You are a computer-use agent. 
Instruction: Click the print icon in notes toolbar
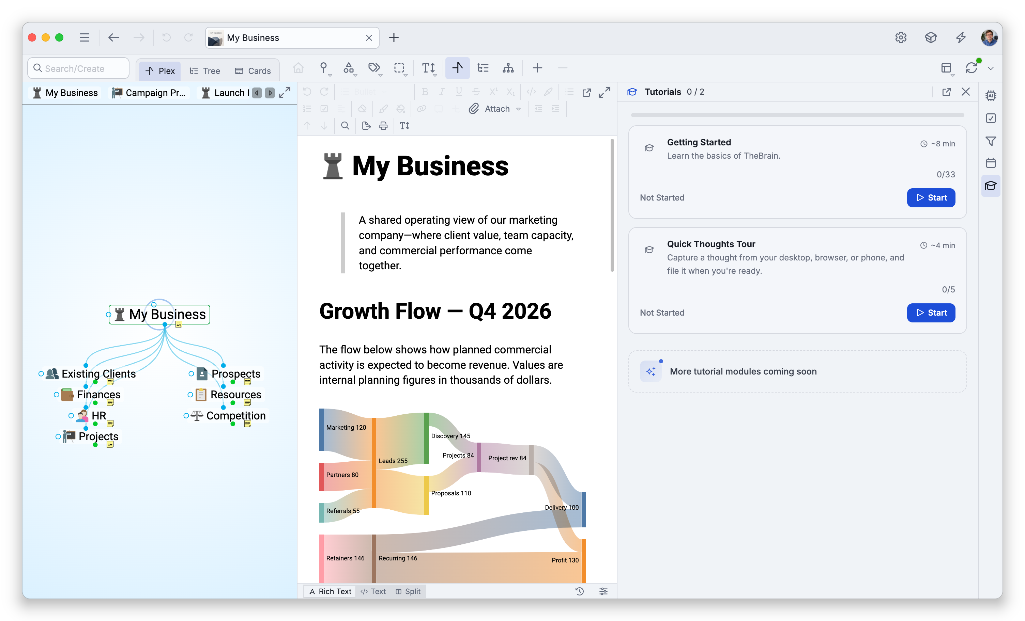[x=383, y=126]
